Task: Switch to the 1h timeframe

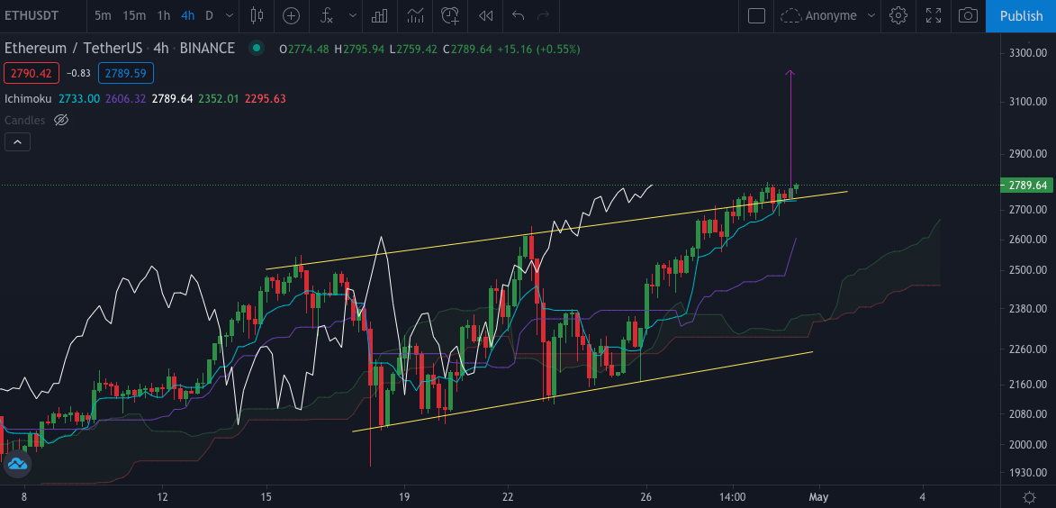Action: (164, 15)
